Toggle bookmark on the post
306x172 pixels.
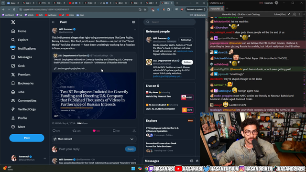pyautogui.click(x=114, y=131)
